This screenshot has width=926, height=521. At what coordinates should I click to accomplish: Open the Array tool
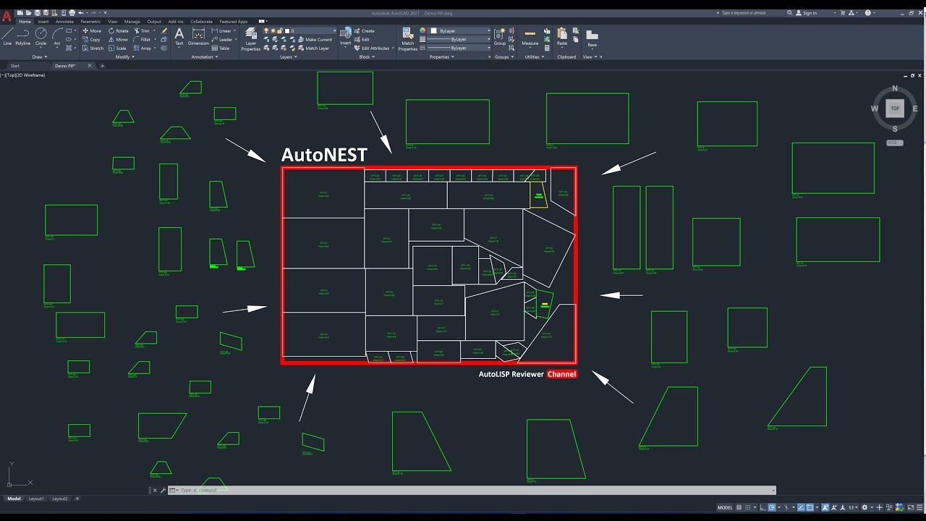[143, 48]
